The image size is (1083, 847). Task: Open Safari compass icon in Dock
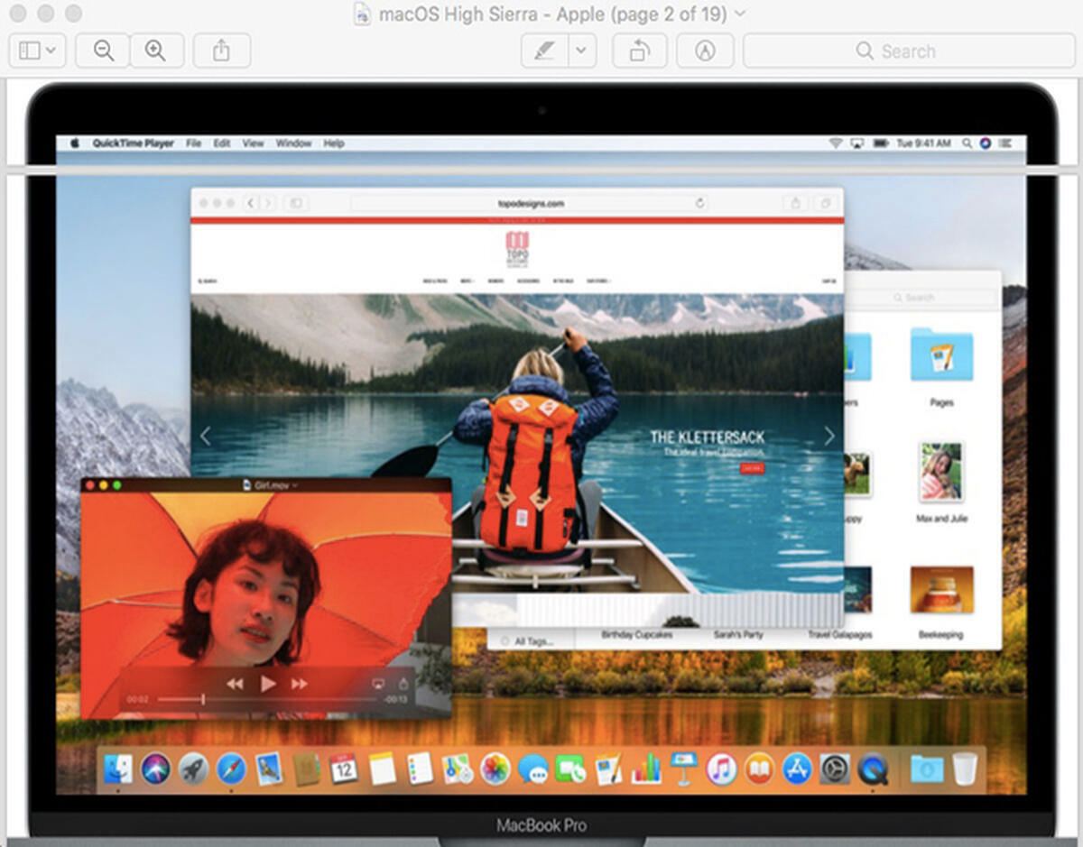(x=231, y=769)
